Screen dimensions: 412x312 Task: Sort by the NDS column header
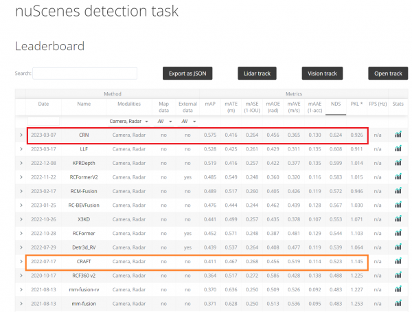tap(336, 104)
